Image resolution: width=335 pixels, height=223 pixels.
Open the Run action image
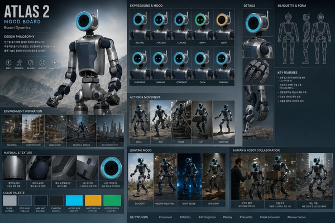(161, 120)
